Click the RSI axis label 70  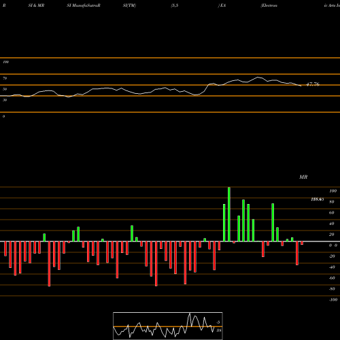(5, 78)
